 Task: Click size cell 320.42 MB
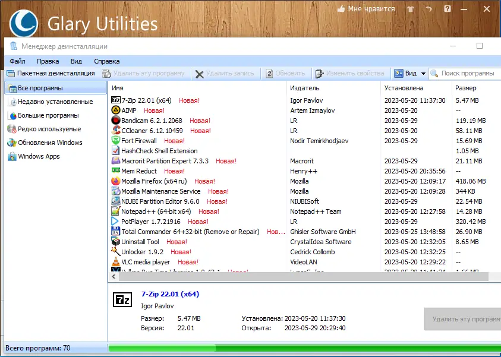[x=471, y=222]
